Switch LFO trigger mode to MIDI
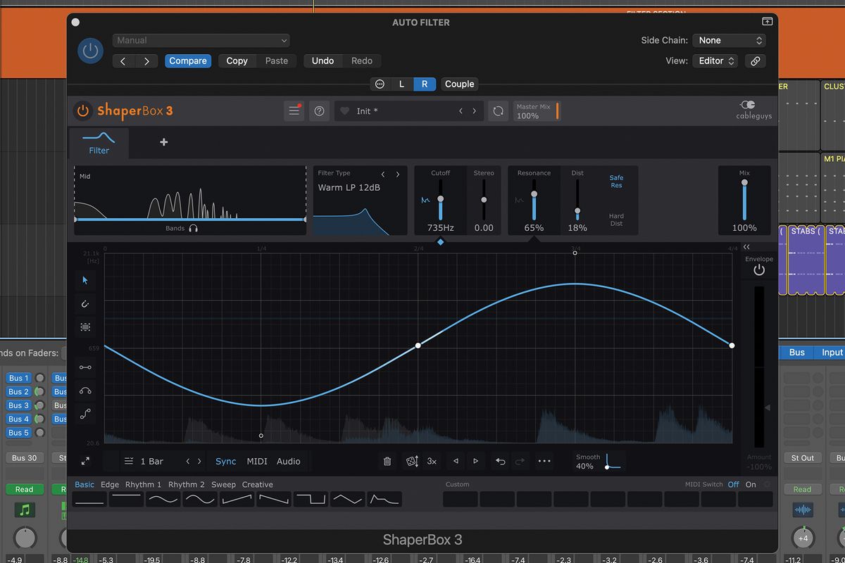 pyautogui.click(x=256, y=461)
